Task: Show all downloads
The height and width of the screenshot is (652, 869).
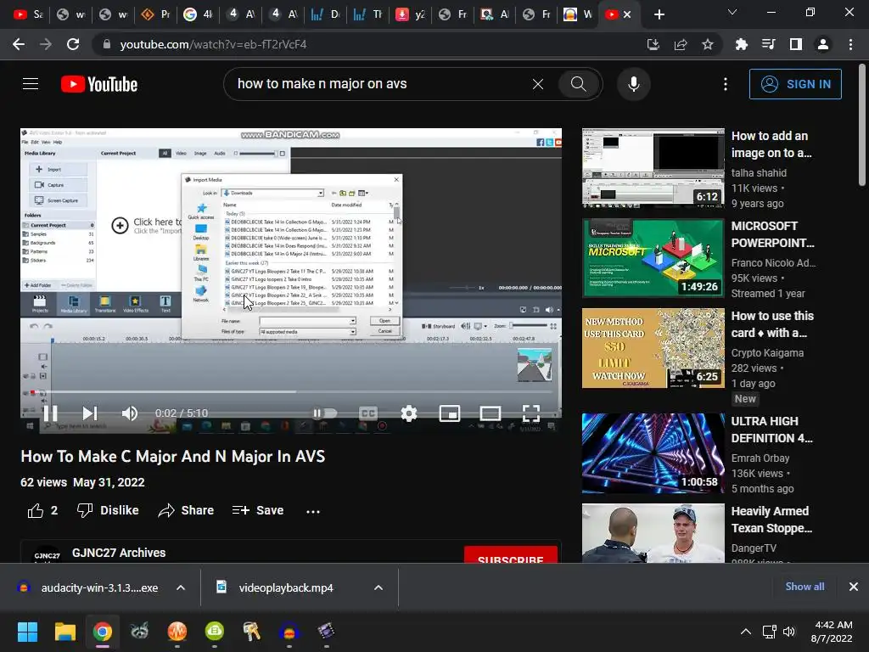Action: point(805,587)
